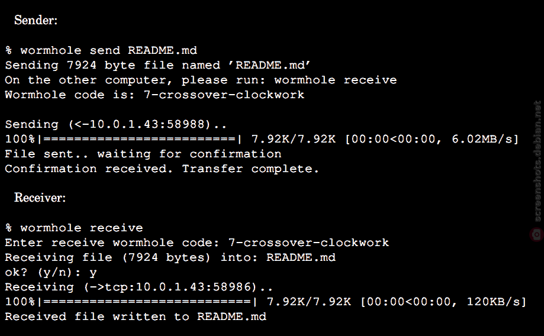544x336 pixels.
Task: Click the screenshots.debian.net watermark text
Action: pos(537,161)
